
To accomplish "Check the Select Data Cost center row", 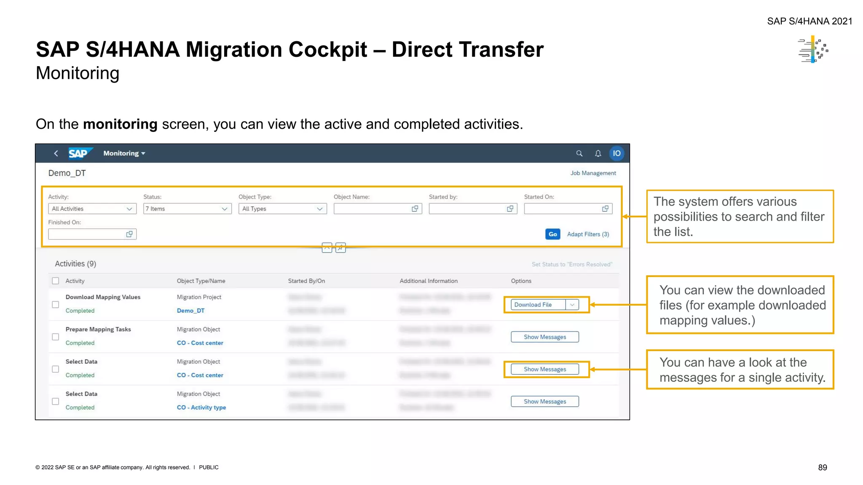I will coord(56,369).
